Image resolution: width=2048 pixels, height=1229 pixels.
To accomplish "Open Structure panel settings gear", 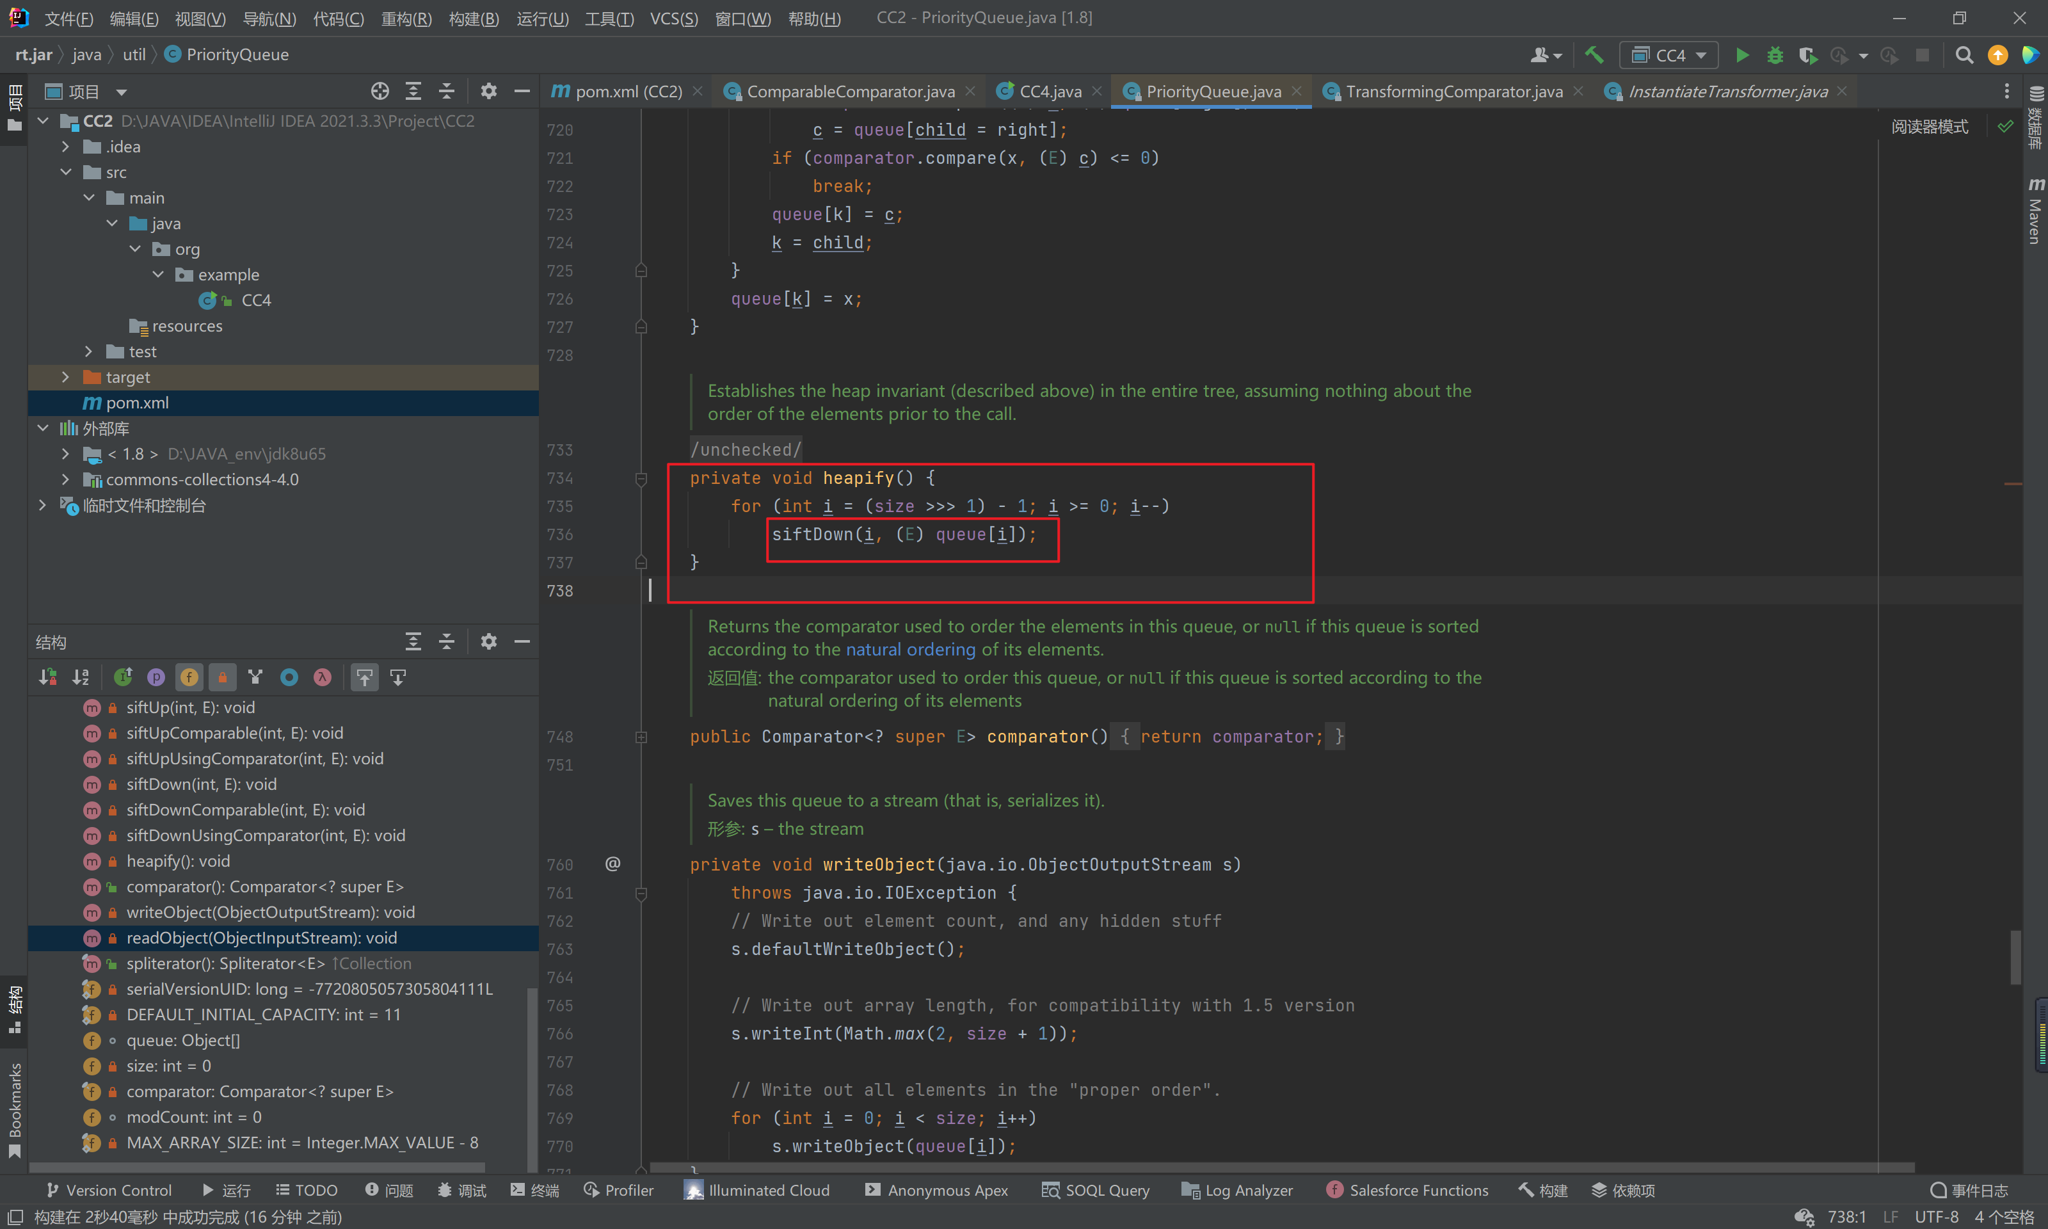I will point(488,641).
